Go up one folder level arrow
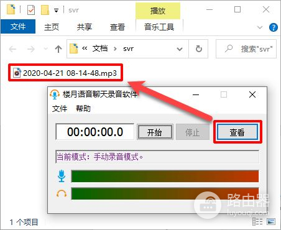Screen dimensions: 281x230 click(x=58, y=49)
